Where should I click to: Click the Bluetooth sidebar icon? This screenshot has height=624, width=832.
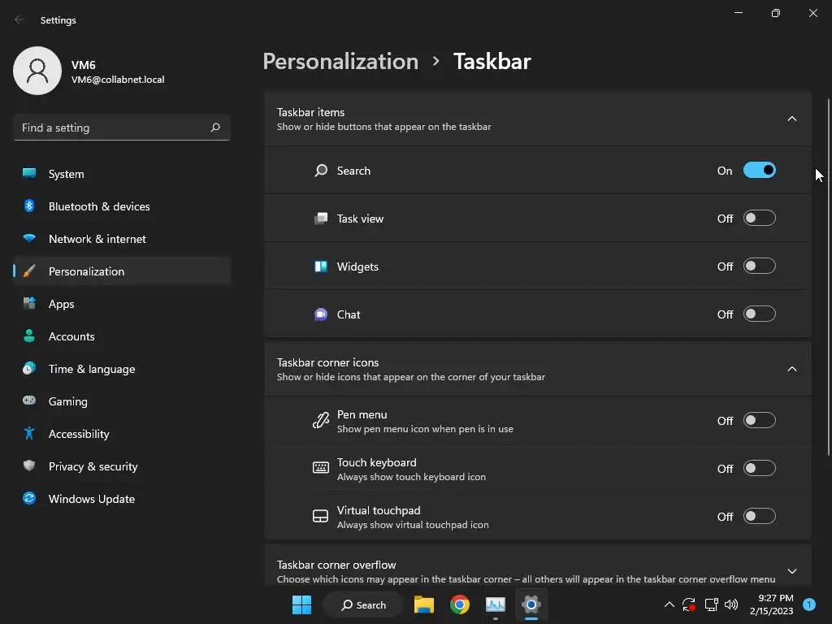[29, 206]
